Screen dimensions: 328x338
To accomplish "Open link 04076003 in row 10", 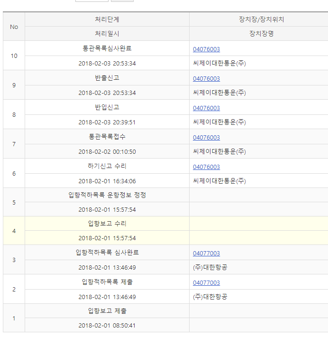I will (x=206, y=49).
